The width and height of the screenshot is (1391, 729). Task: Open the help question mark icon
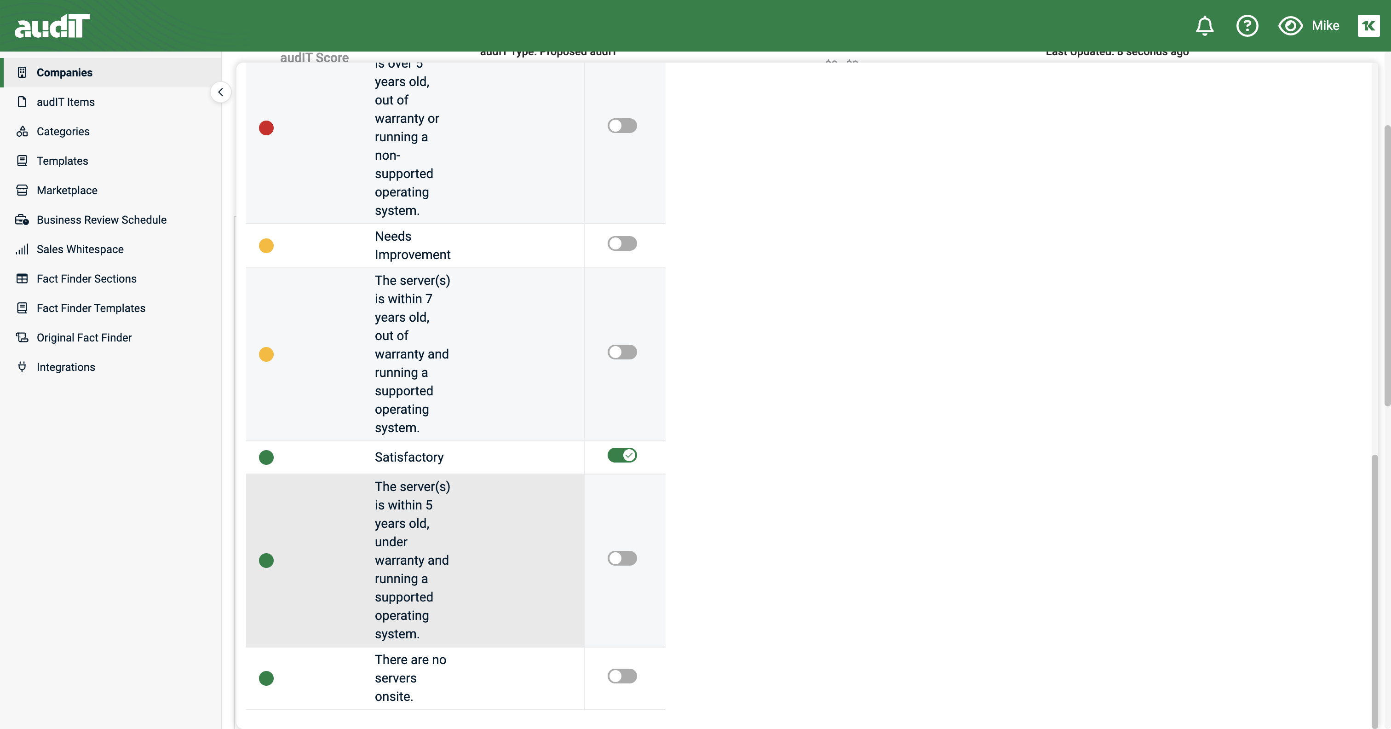tap(1247, 25)
